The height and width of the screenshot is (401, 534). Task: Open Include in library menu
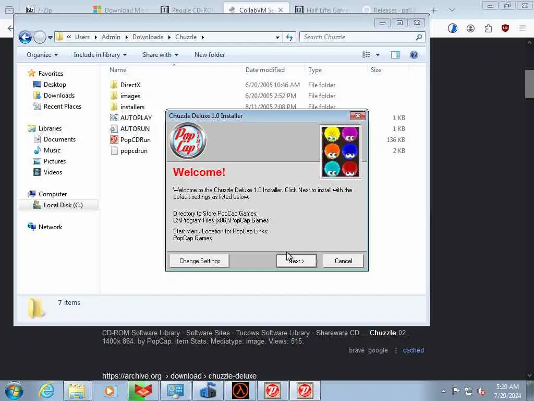tap(100, 55)
